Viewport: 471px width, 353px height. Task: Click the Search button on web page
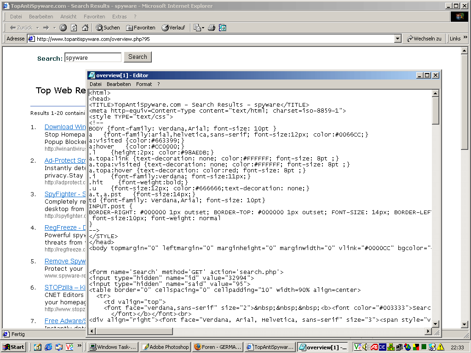coord(138,57)
